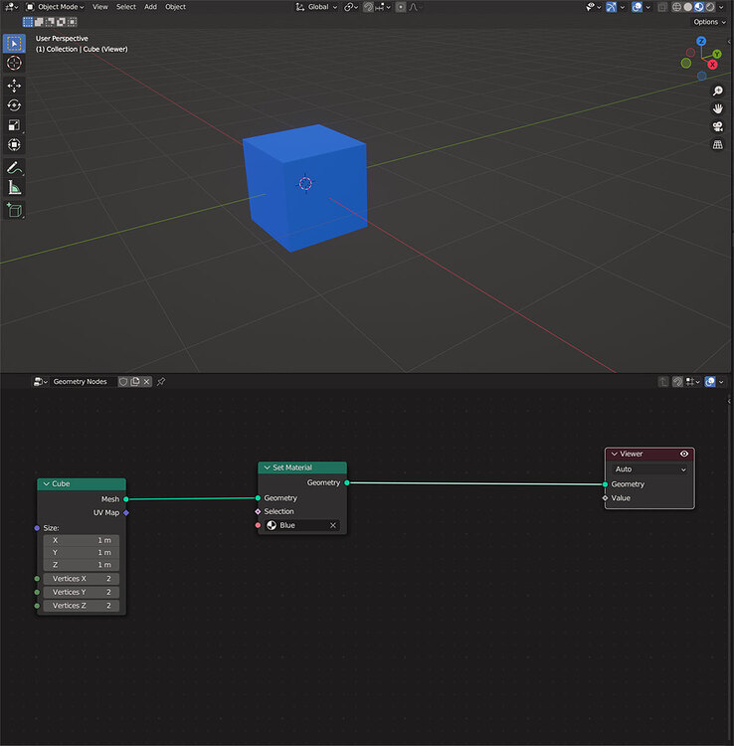Click the Geometry Nodes name field

pyautogui.click(x=84, y=382)
